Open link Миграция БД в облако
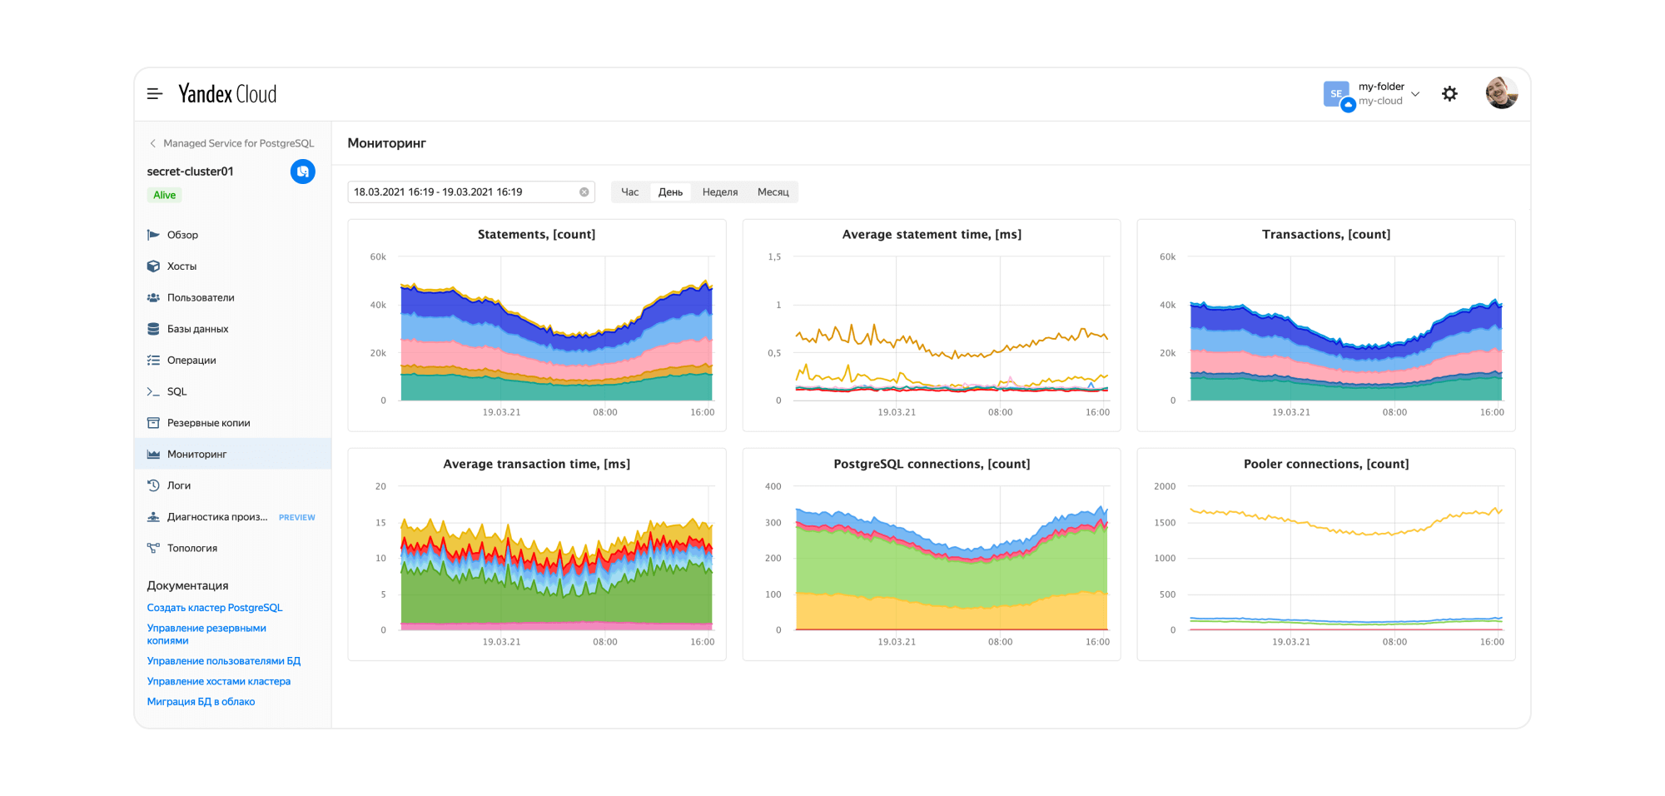The height and width of the screenshot is (796, 1665). [x=201, y=702]
